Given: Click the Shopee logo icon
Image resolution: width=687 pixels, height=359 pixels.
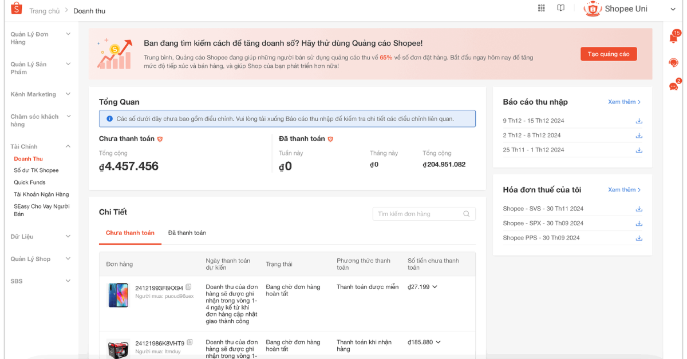Looking at the screenshot, I should pyautogui.click(x=16, y=9).
